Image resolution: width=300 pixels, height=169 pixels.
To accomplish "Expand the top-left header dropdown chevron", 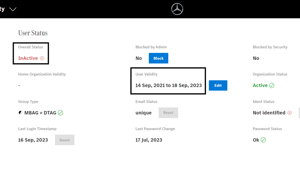I will tap(13, 9).
